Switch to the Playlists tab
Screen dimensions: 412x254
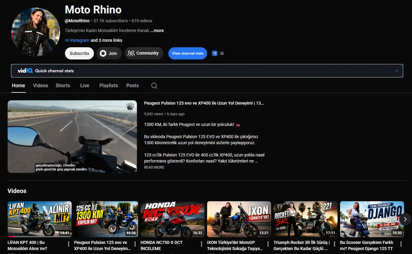pos(109,86)
